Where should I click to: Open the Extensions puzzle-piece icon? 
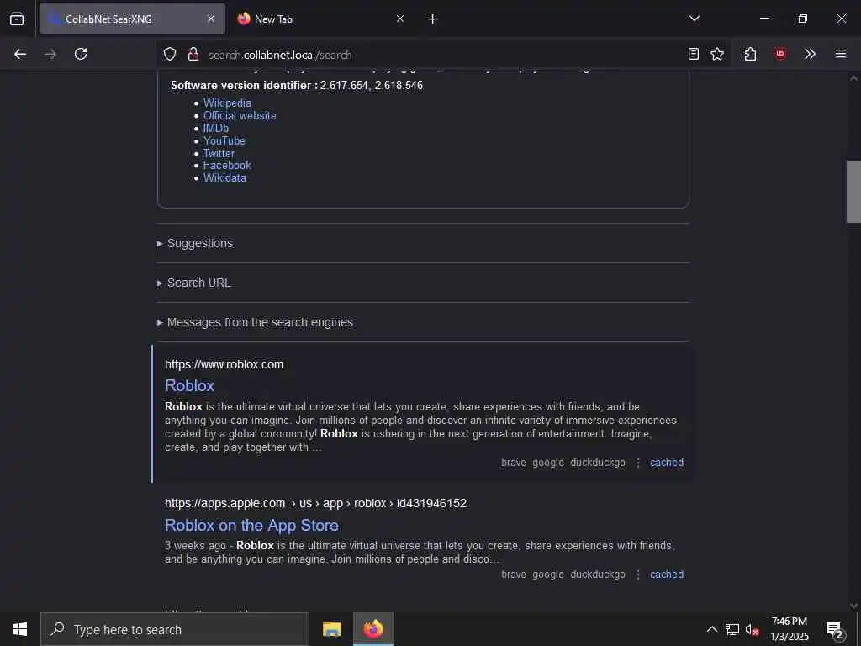(x=751, y=54)
